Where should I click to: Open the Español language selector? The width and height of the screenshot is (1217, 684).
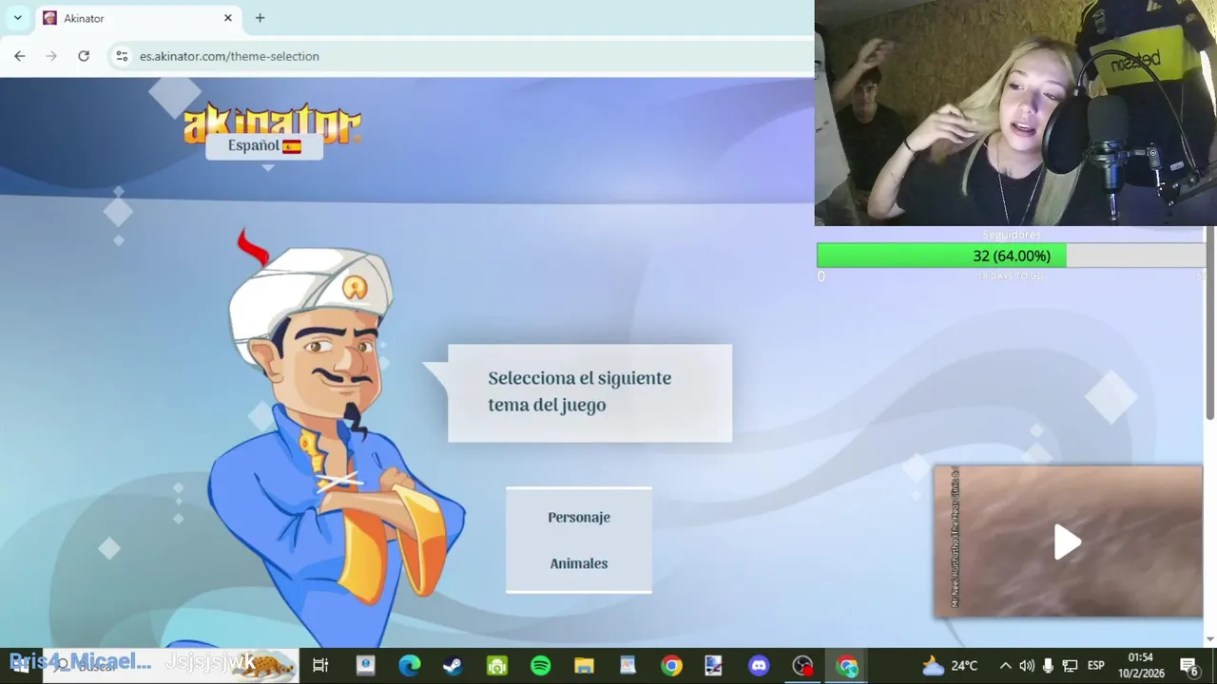[264, 145]
